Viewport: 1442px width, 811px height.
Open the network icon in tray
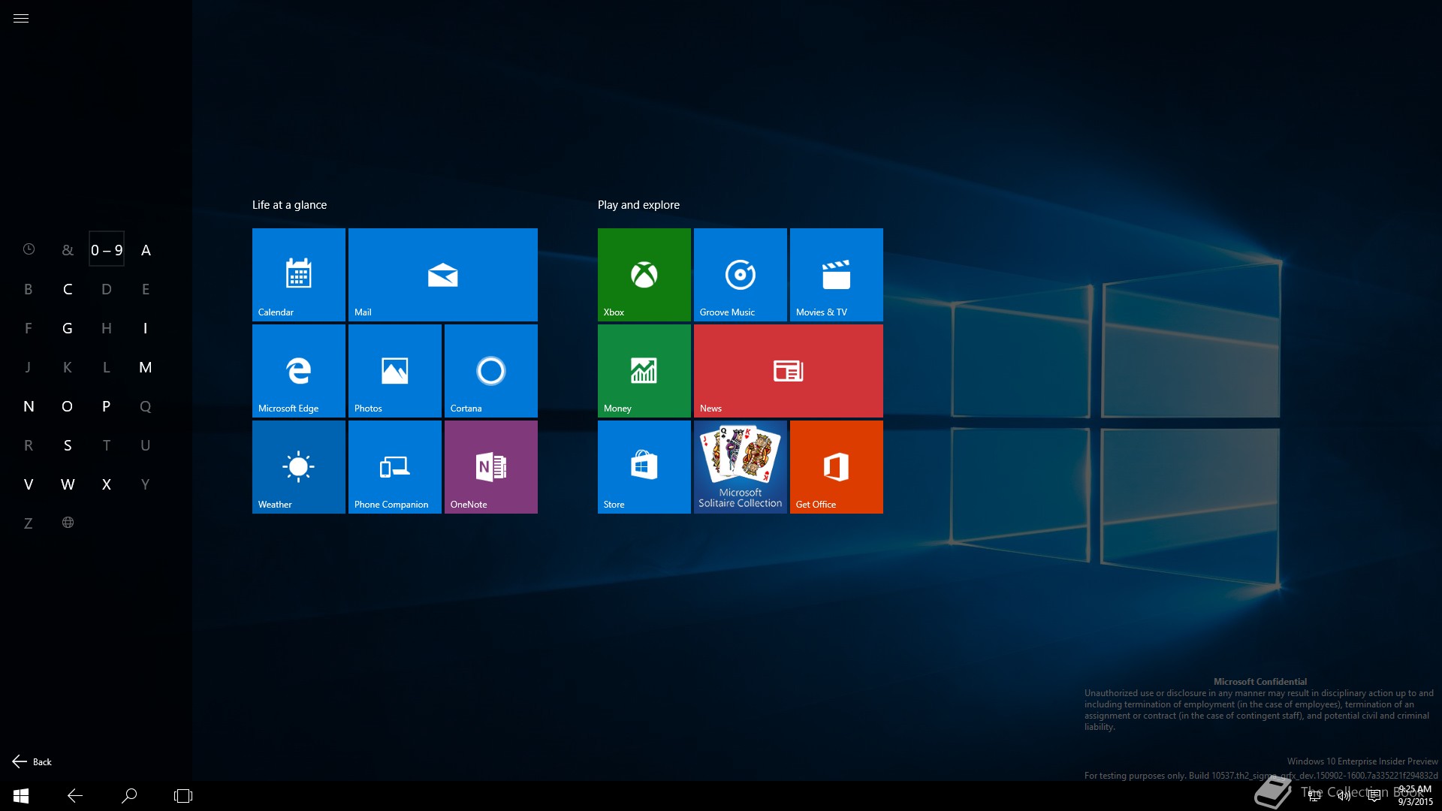1314,796
